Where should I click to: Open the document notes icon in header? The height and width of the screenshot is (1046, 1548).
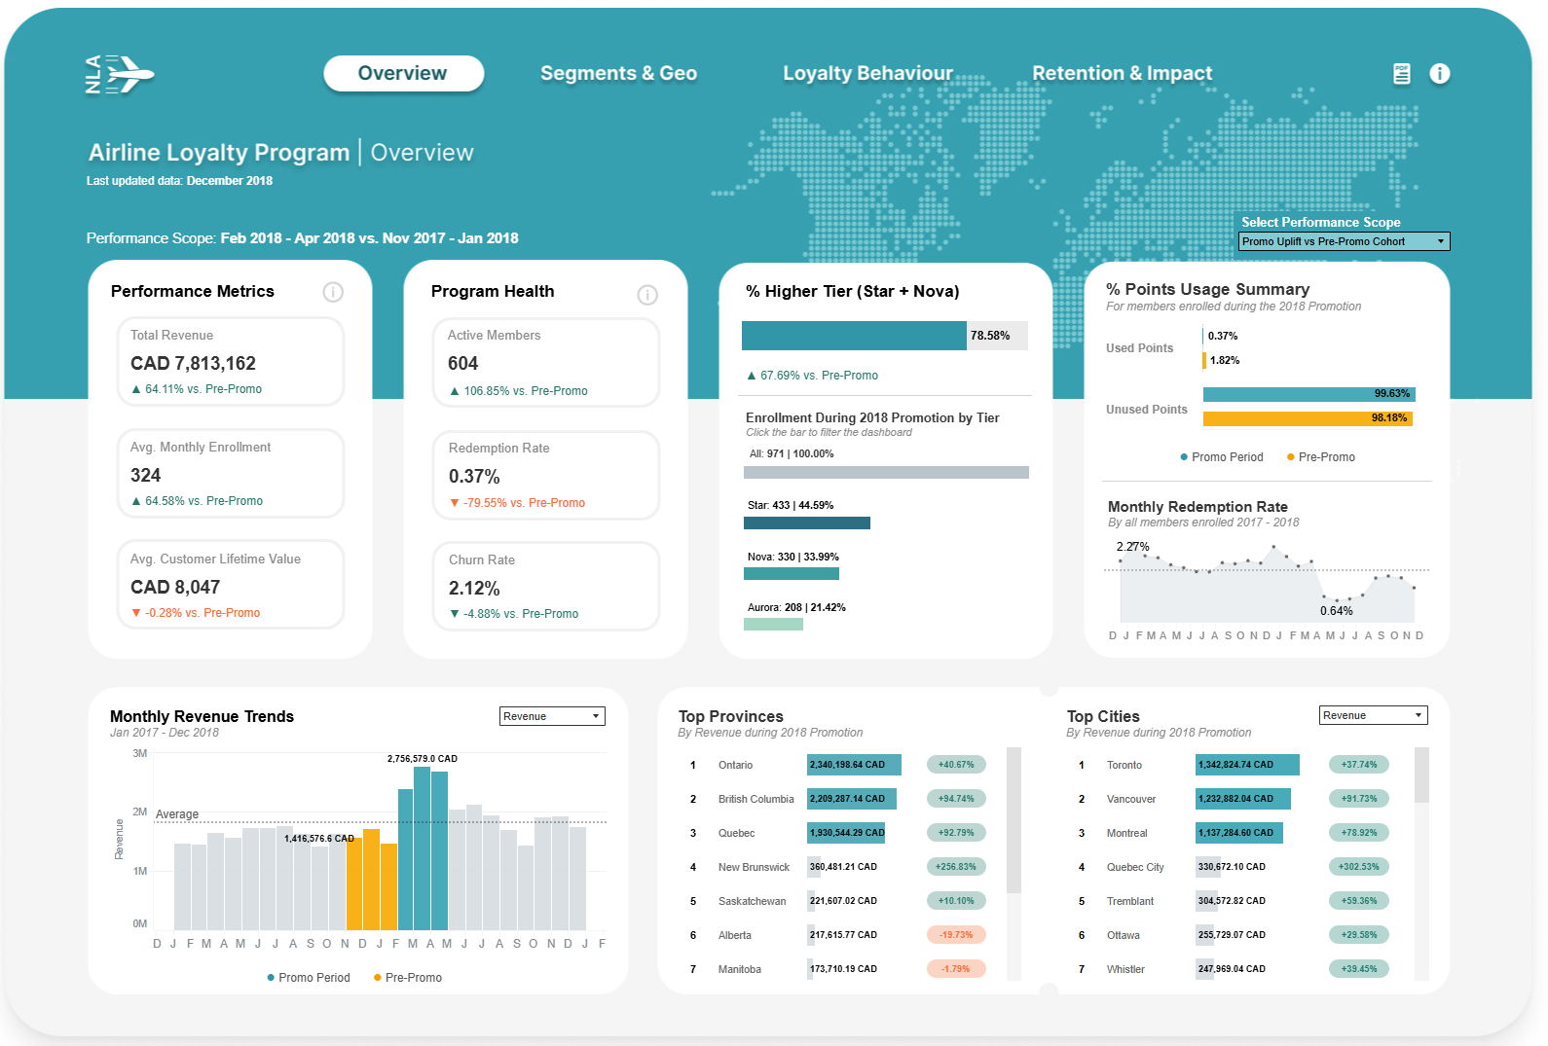point(1401,74)
